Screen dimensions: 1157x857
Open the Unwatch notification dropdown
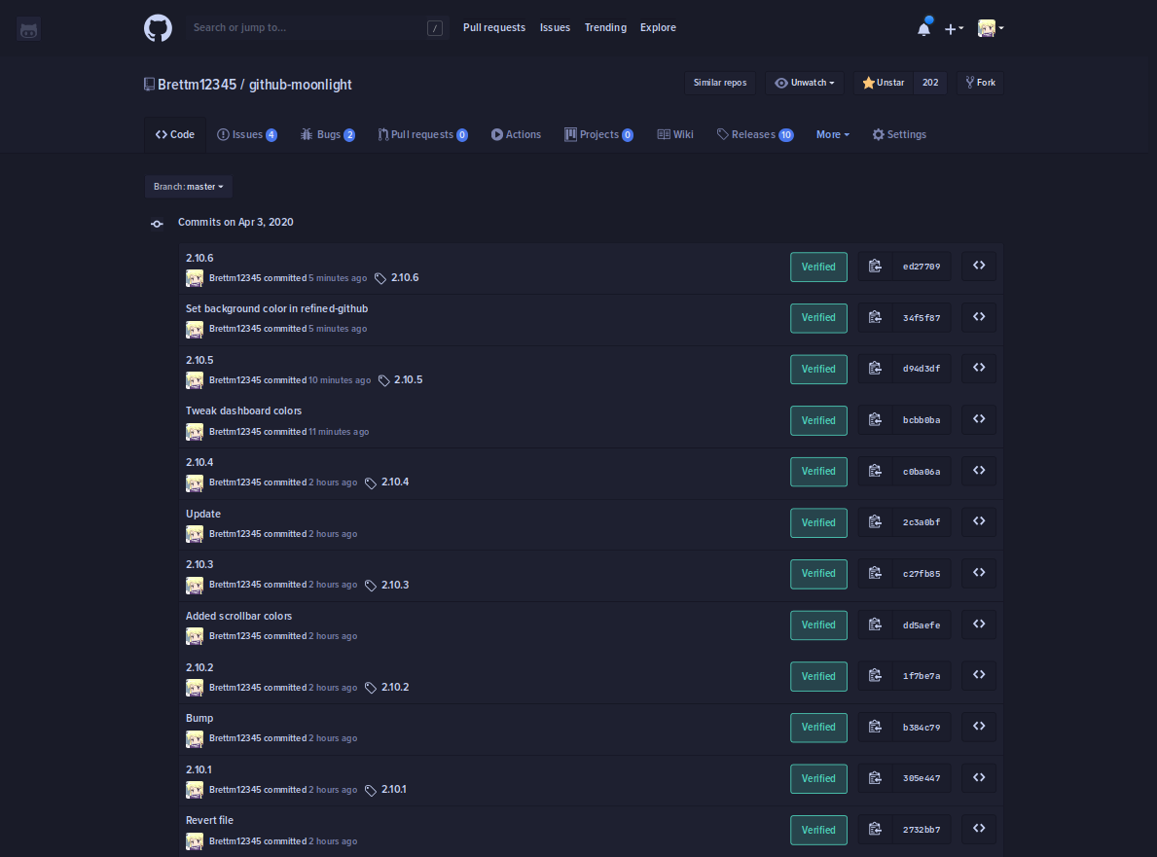tap(805, 83)
